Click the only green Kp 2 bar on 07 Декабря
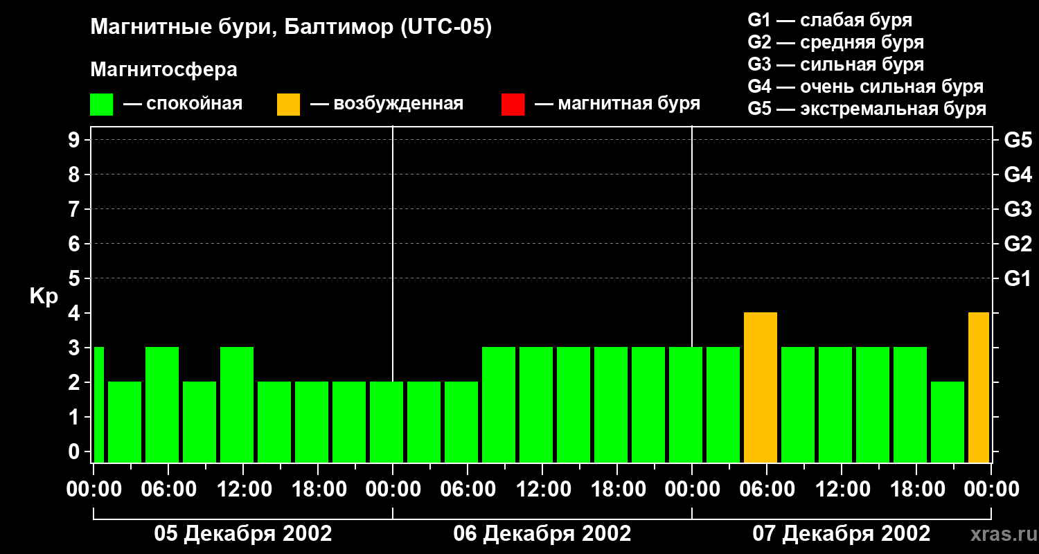 948,422
